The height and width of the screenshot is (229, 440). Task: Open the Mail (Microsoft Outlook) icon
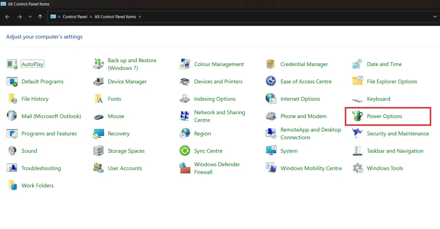point(12,116)
